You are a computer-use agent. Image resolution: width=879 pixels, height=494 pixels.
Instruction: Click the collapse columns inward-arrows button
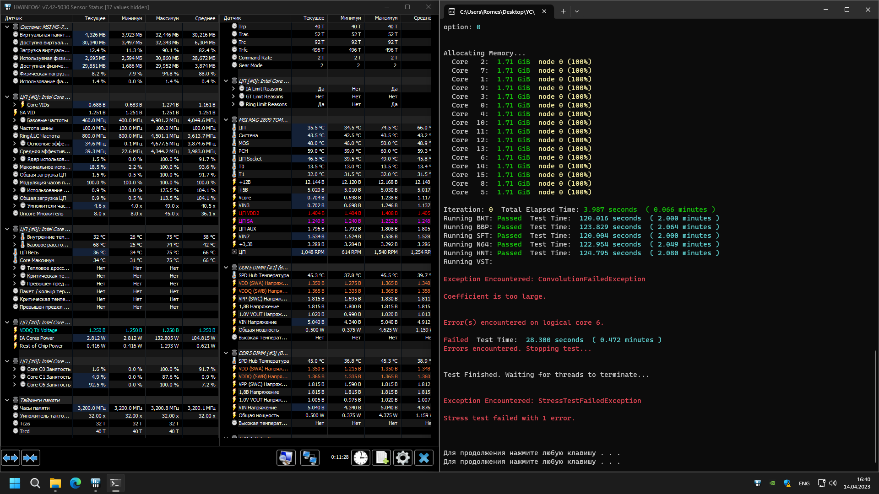(x=31, y=458)
